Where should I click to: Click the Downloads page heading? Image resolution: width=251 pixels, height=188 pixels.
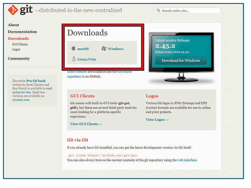[87, 33]
